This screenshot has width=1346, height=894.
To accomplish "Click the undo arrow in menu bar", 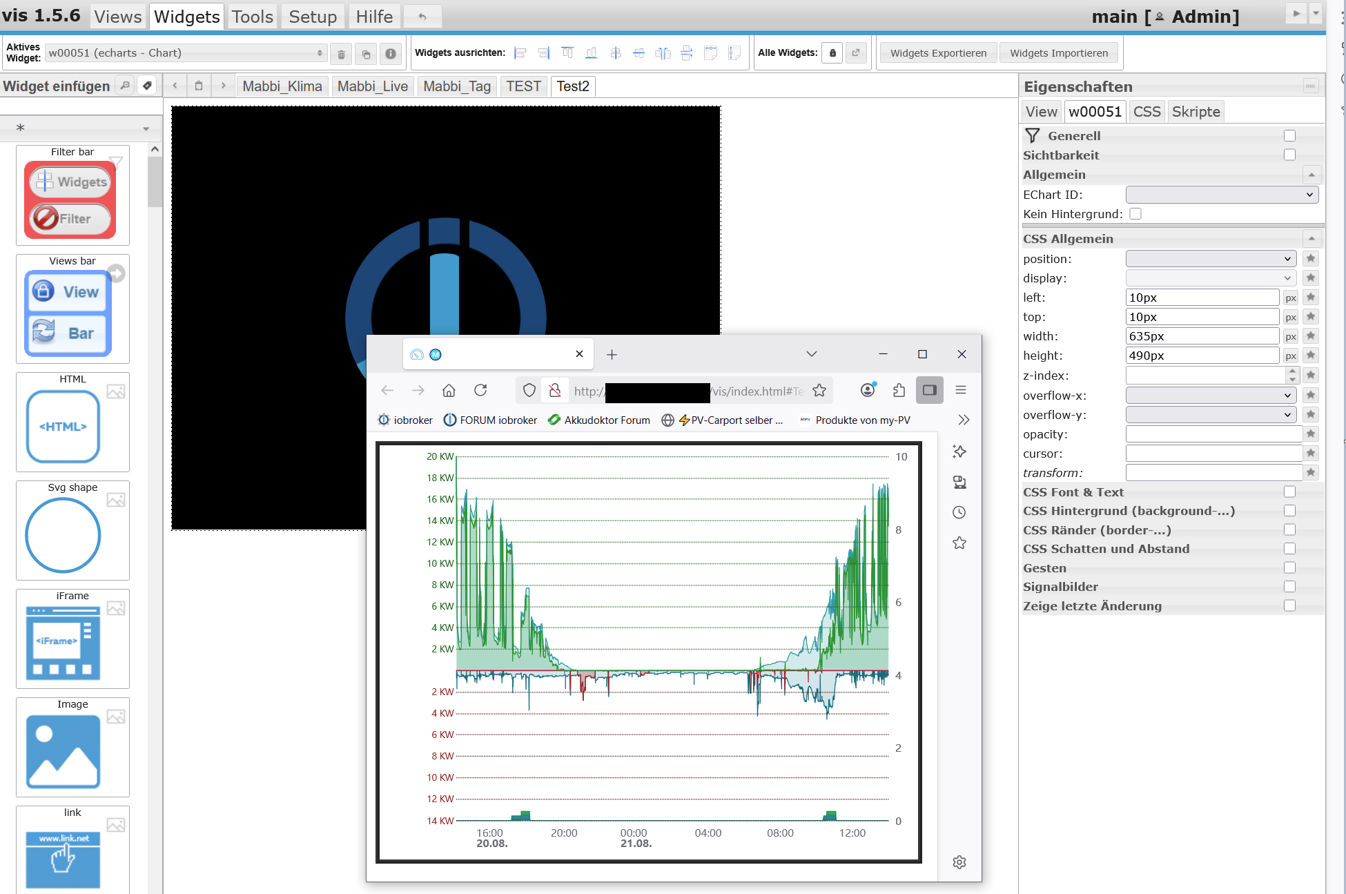I will [x=422, y=17].
